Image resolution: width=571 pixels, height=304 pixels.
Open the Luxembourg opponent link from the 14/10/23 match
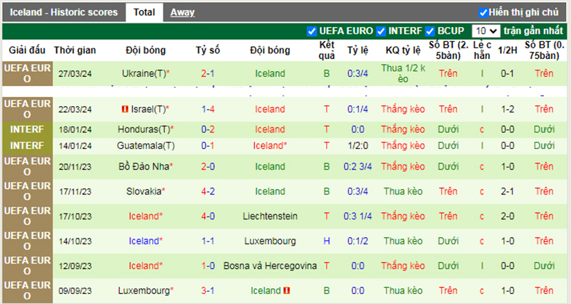[270, 241]
